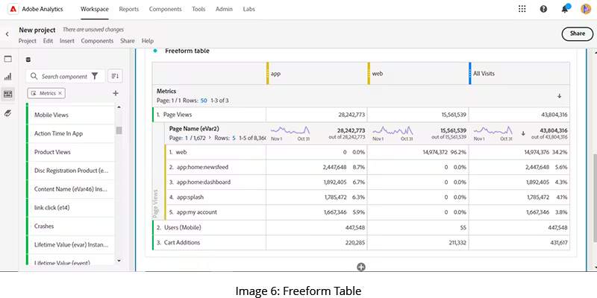Open the Share menu in project bar
This screenshot has height=298, width=597.
[128, 41]
